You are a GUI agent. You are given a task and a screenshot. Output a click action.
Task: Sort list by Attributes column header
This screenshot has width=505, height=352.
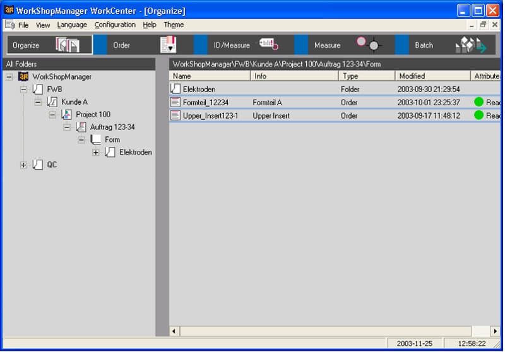(485, 76)
